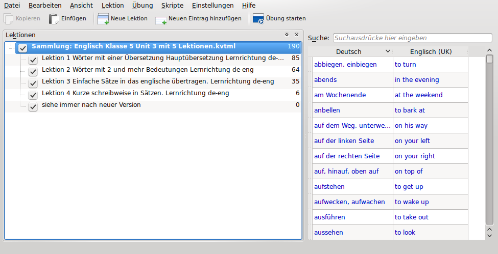Click cell 'to get up'

[431, 186]
